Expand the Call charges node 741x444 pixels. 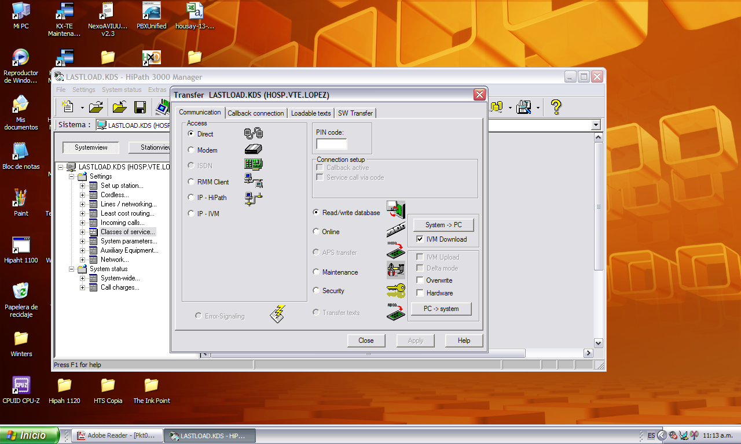pos(83,287)
